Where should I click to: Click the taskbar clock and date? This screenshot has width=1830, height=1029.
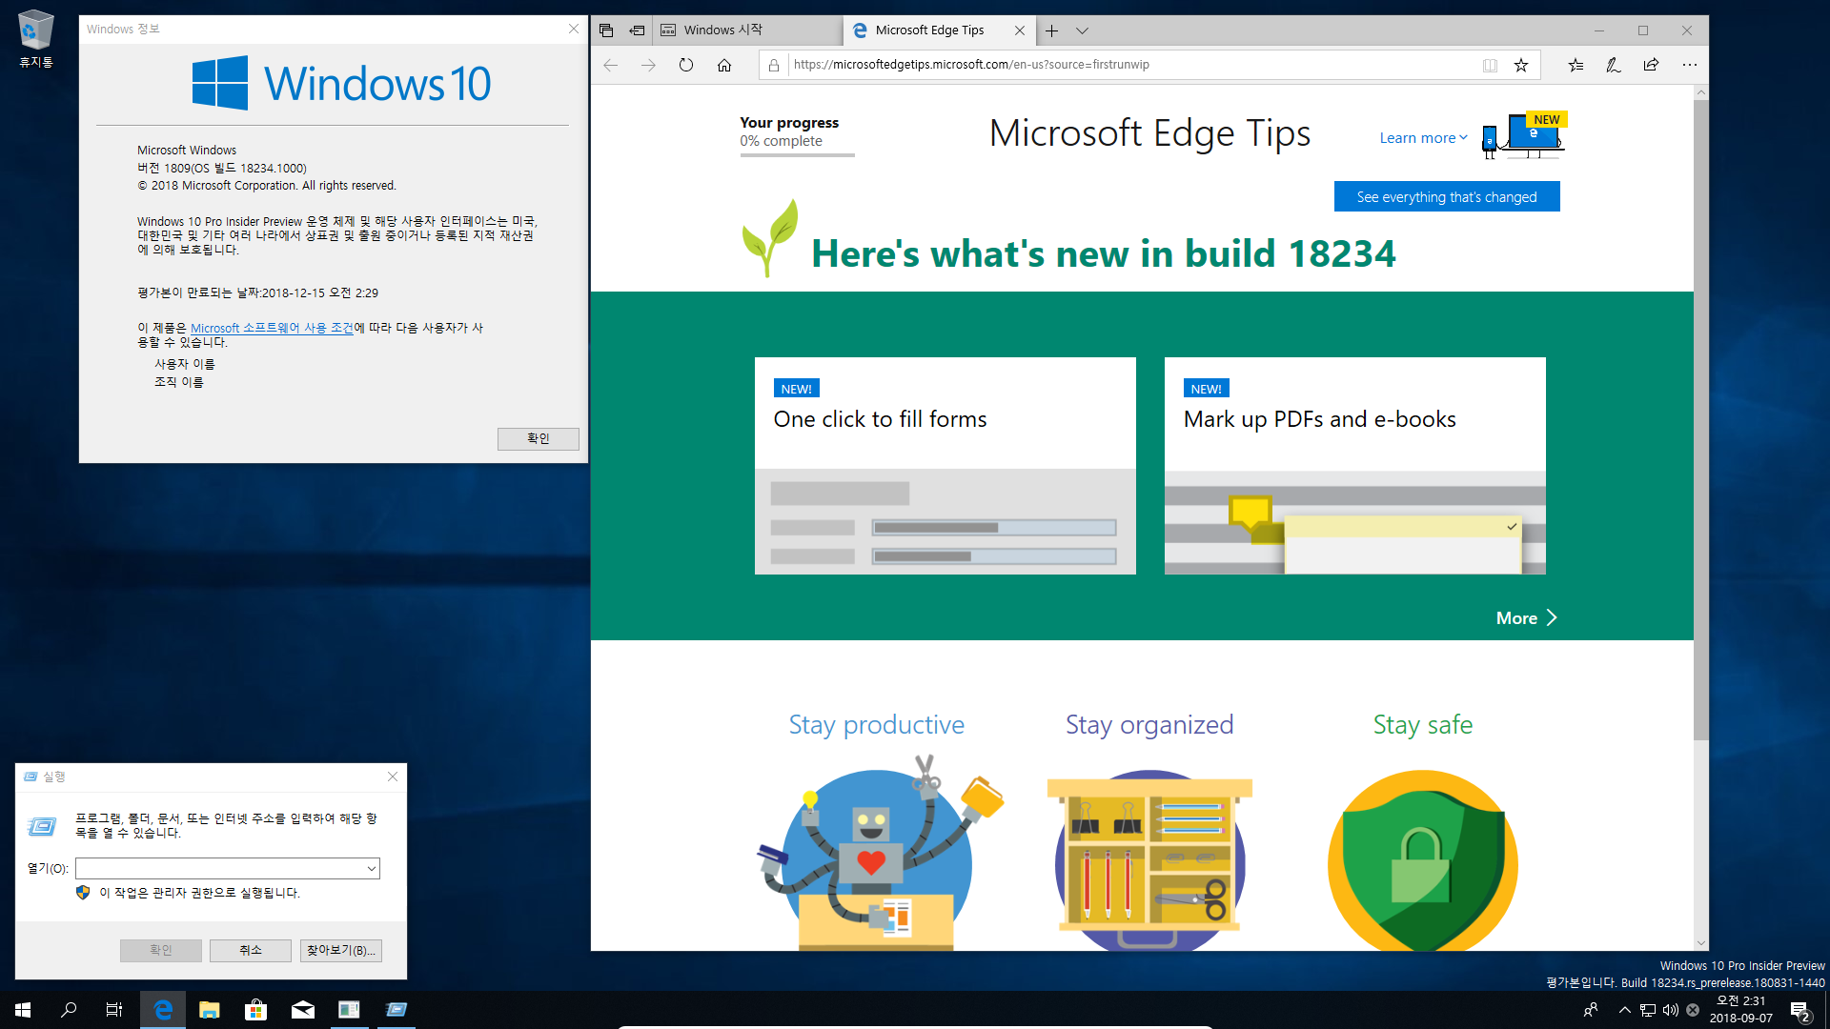[1740, 1010]
